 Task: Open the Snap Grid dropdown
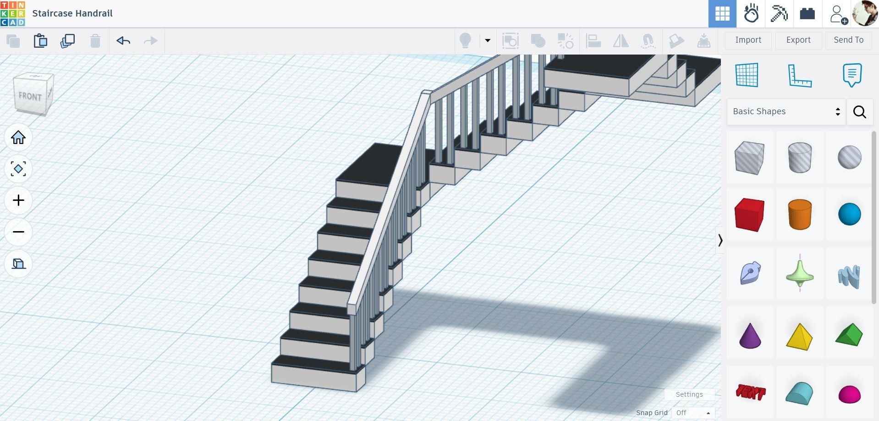(693, 413)
